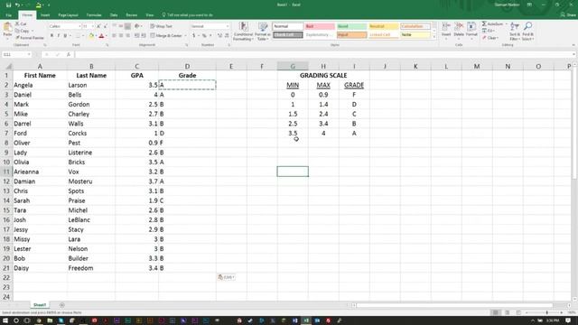The width and height of the screenshot is (578, 325).
Task: Open Conditional Formatting menu
Action: pos(243,31)
